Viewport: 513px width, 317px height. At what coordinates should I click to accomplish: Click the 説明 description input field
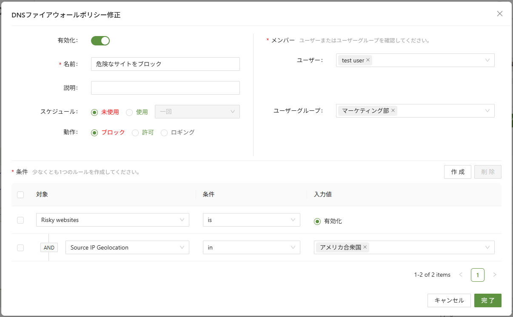click(x=165, y=88)
